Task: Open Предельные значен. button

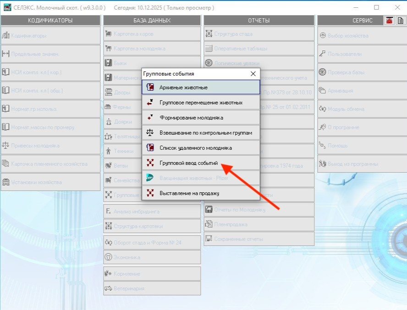Action: [50, 54]
